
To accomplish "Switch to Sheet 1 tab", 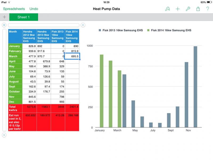I will [23, 17].
